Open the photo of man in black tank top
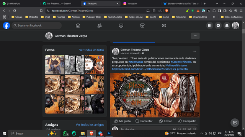Screen dimensions: 245x137 (x=55, y=65)
